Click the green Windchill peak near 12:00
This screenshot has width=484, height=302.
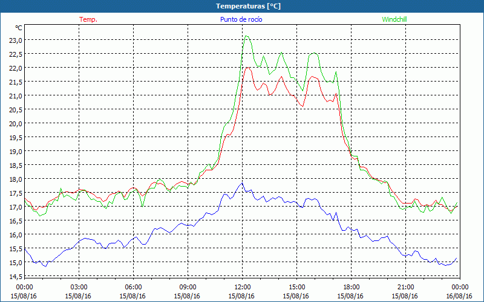[246, 36]
